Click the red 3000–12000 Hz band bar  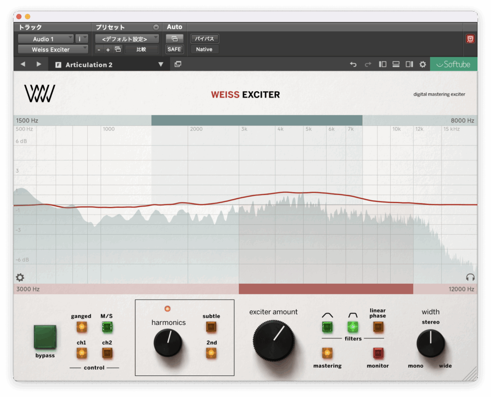pos(326,289)
